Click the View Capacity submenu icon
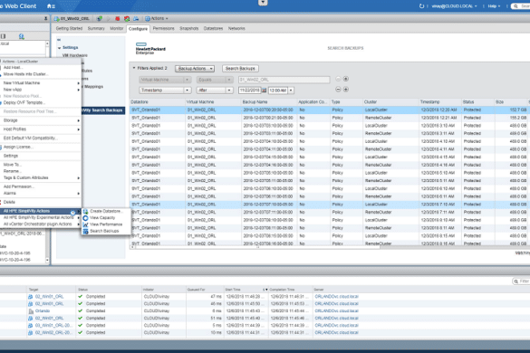 coord(85,218)
